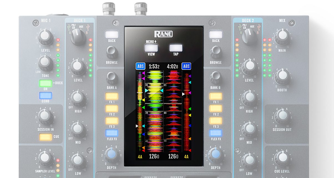Select Deck 1 LOW EQ knob
This screenshot has width=334, height=178.
pyautogui.click(x=78, y=160)
